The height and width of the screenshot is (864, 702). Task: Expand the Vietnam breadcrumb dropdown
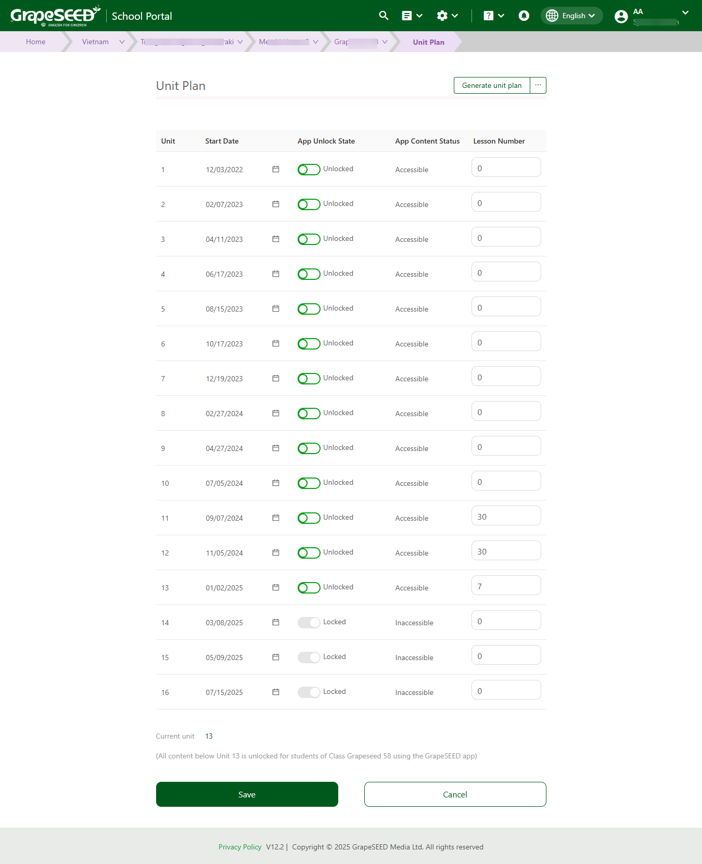pos(122,42)
